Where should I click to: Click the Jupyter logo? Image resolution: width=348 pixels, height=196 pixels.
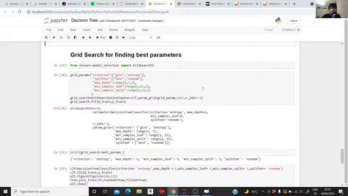coord(55,21)
